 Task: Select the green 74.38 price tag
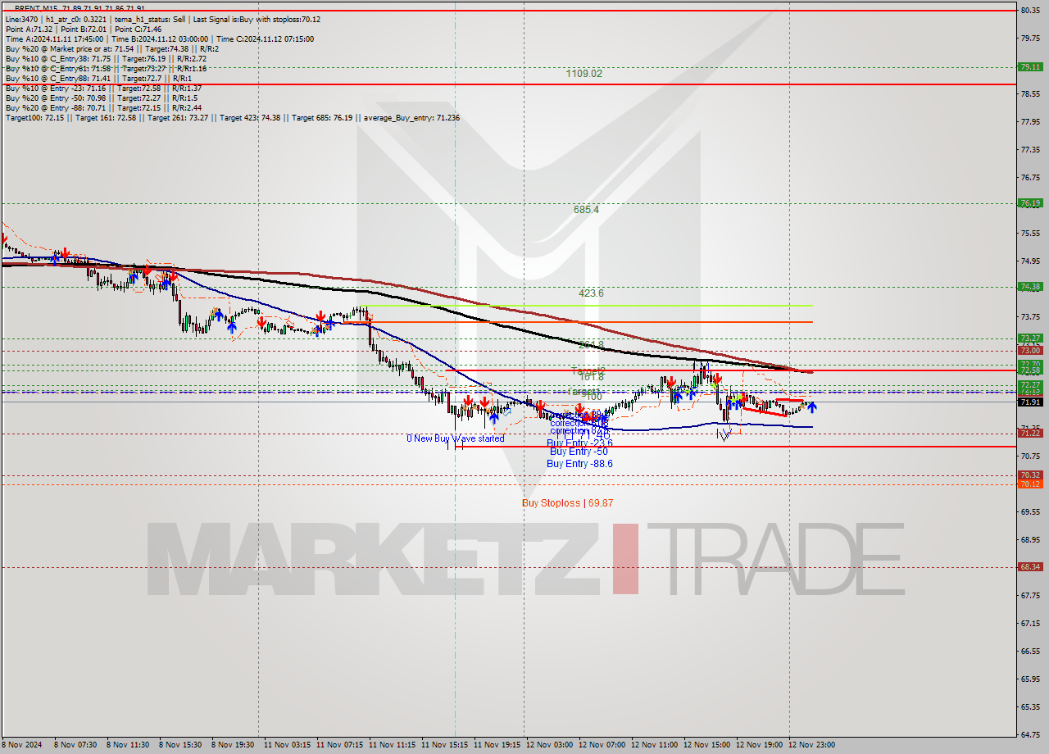pos(1030,287)
